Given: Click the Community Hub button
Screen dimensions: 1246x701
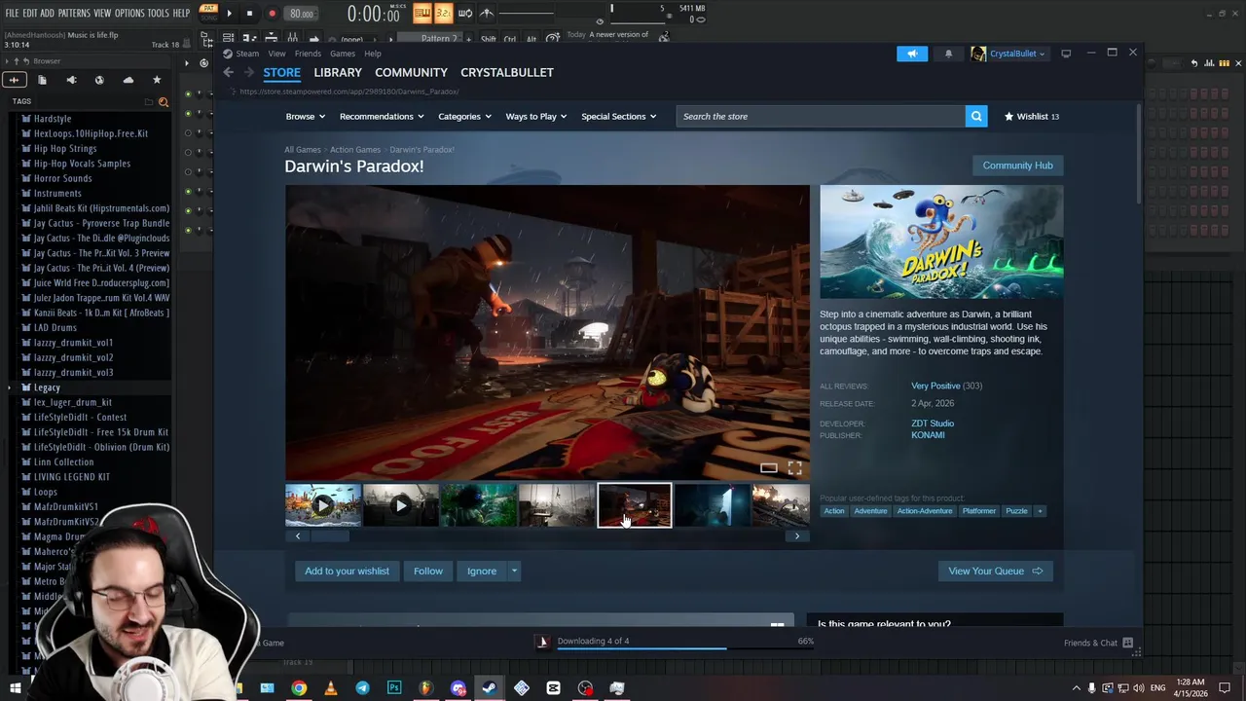Looking at the screenshot, I should click(x=1017, y=166).
